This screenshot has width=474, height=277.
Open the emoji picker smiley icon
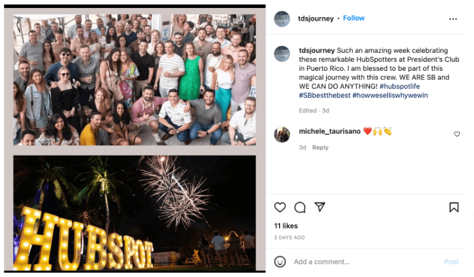click(x=280, y=262)
